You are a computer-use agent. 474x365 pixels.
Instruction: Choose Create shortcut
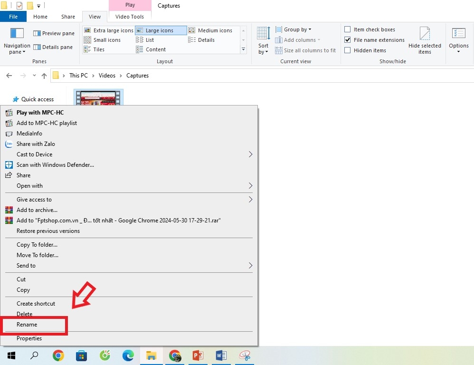[x=129, y=304]
